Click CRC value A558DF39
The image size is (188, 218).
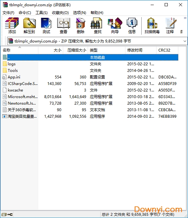click(167, 84)
